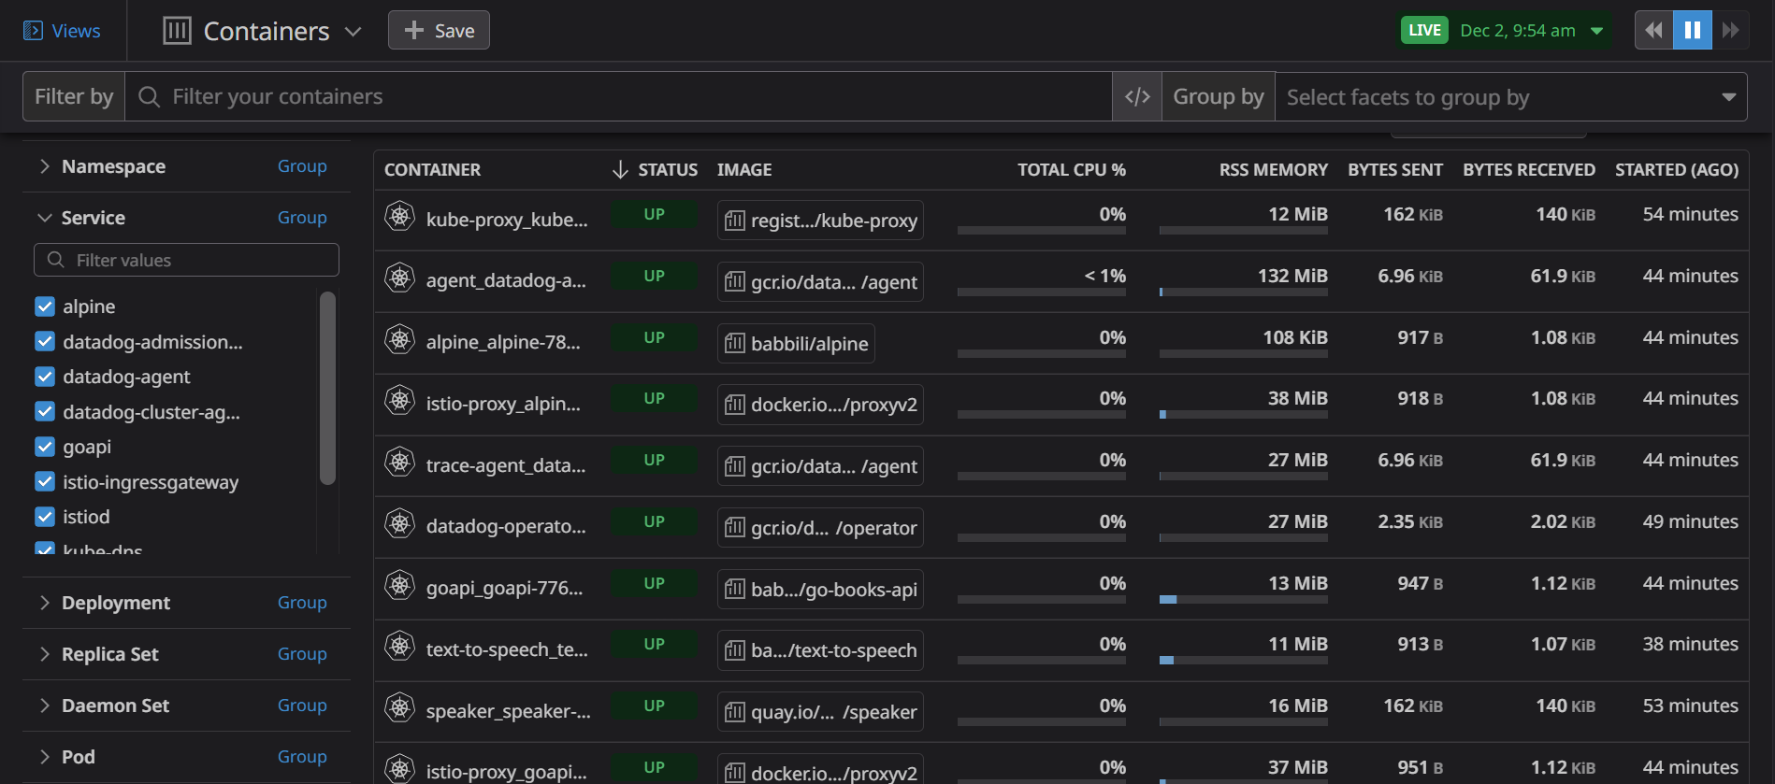The image size is (1775, 784).
Task: Uncheck the alpine service checkbox
Action: pos(45,306)
